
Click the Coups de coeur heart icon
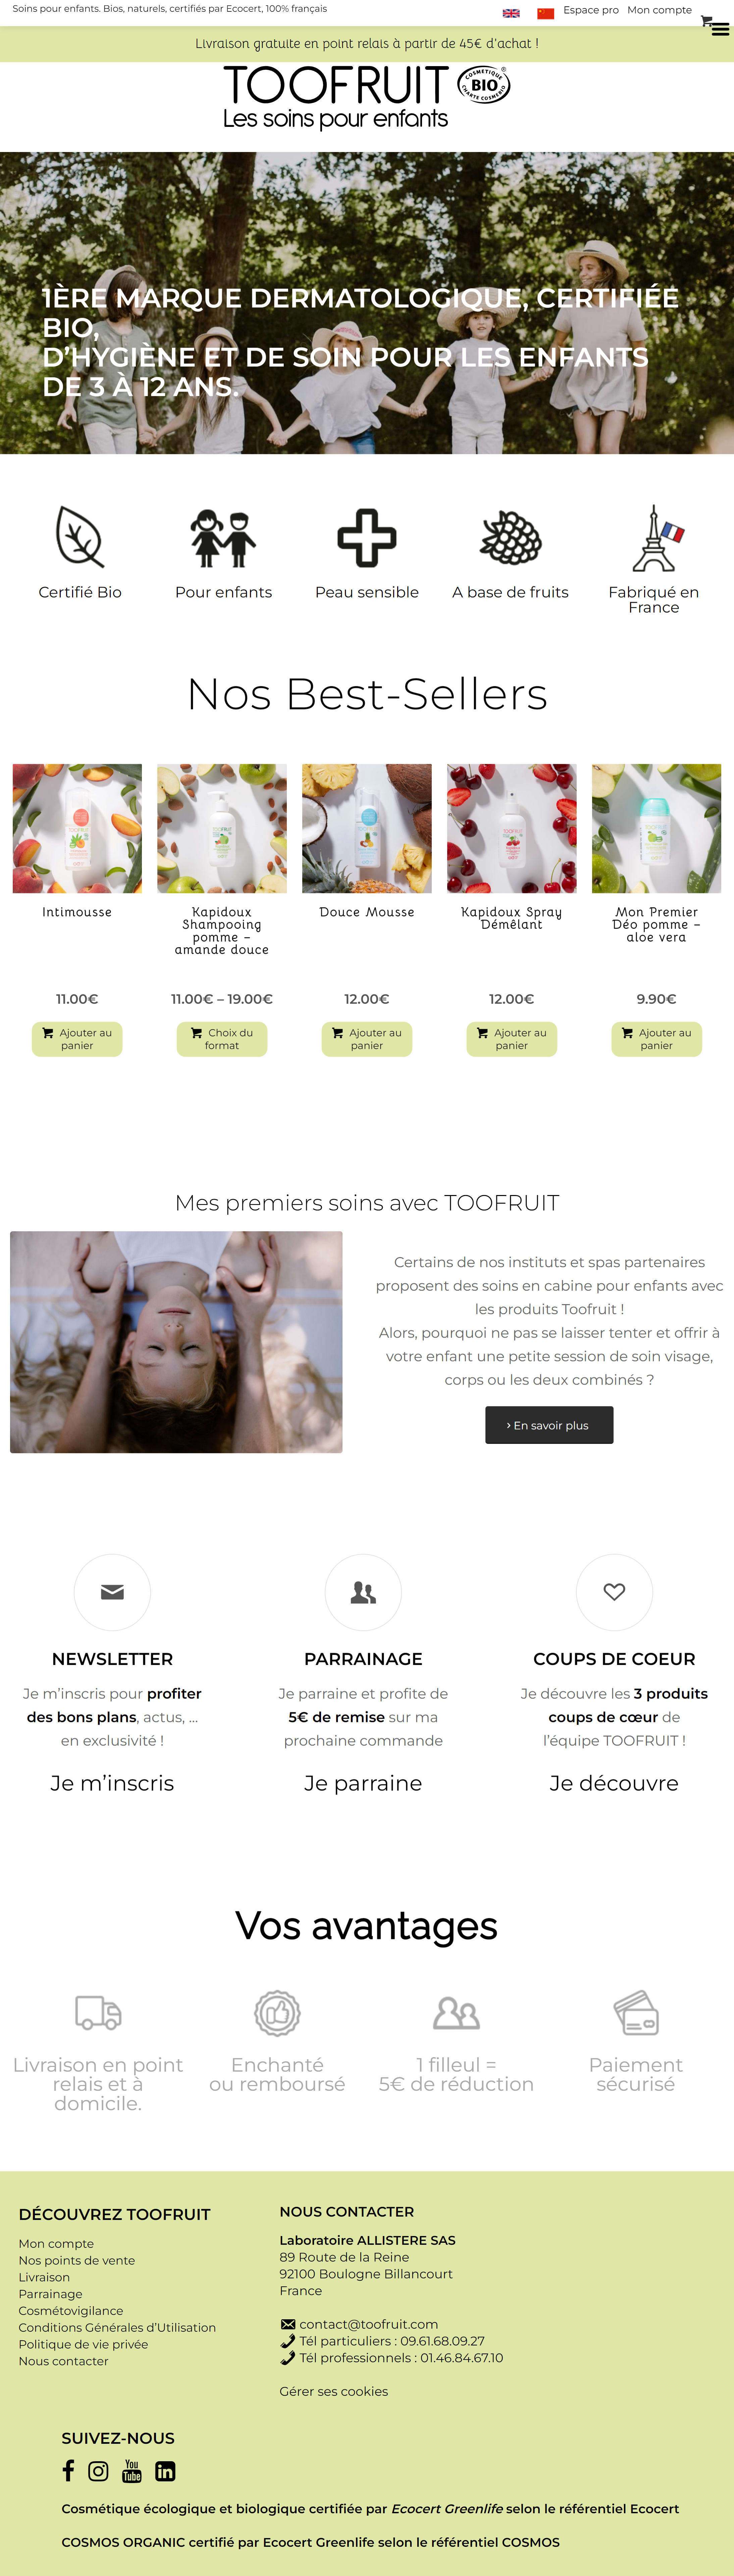tap(614, 1592)
